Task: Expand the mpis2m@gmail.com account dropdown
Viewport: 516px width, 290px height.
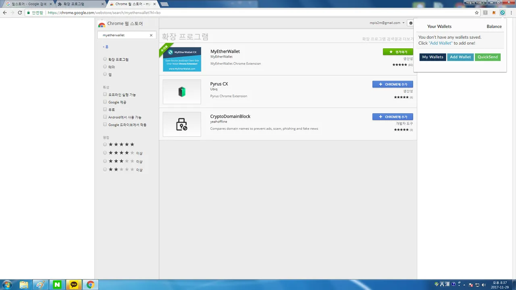Action: 387,23
